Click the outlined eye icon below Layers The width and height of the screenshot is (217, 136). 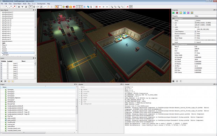click(5, 81)
